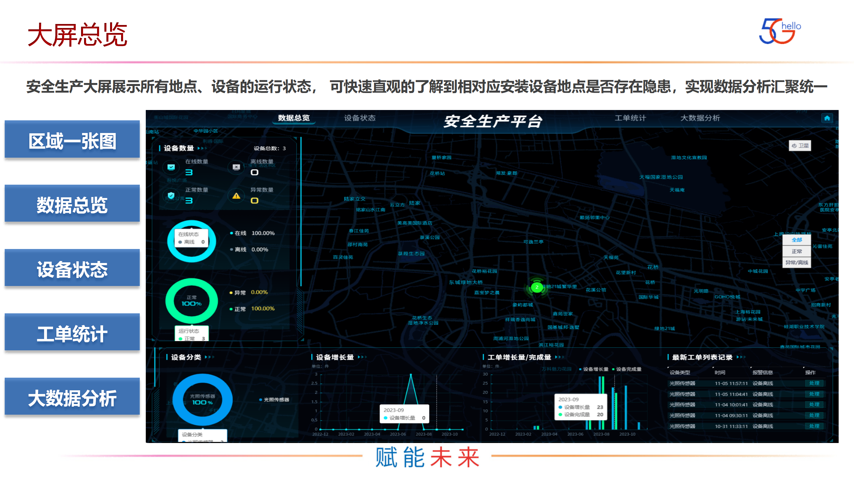Screen dimensions: 854x480
Task: Select the 全部 map filter option
Action: (797, 240)
